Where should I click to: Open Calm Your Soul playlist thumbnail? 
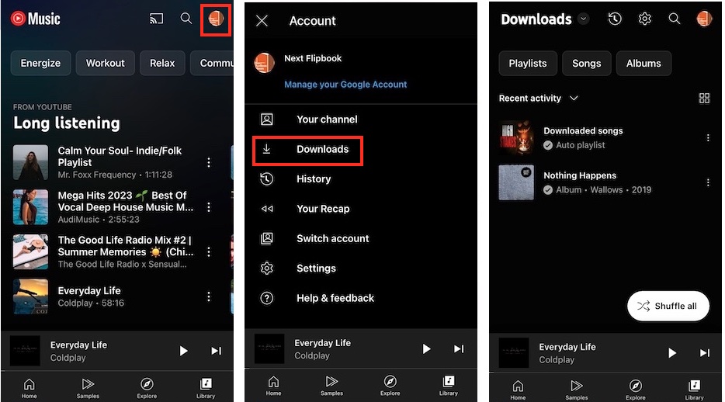[30, 162]
